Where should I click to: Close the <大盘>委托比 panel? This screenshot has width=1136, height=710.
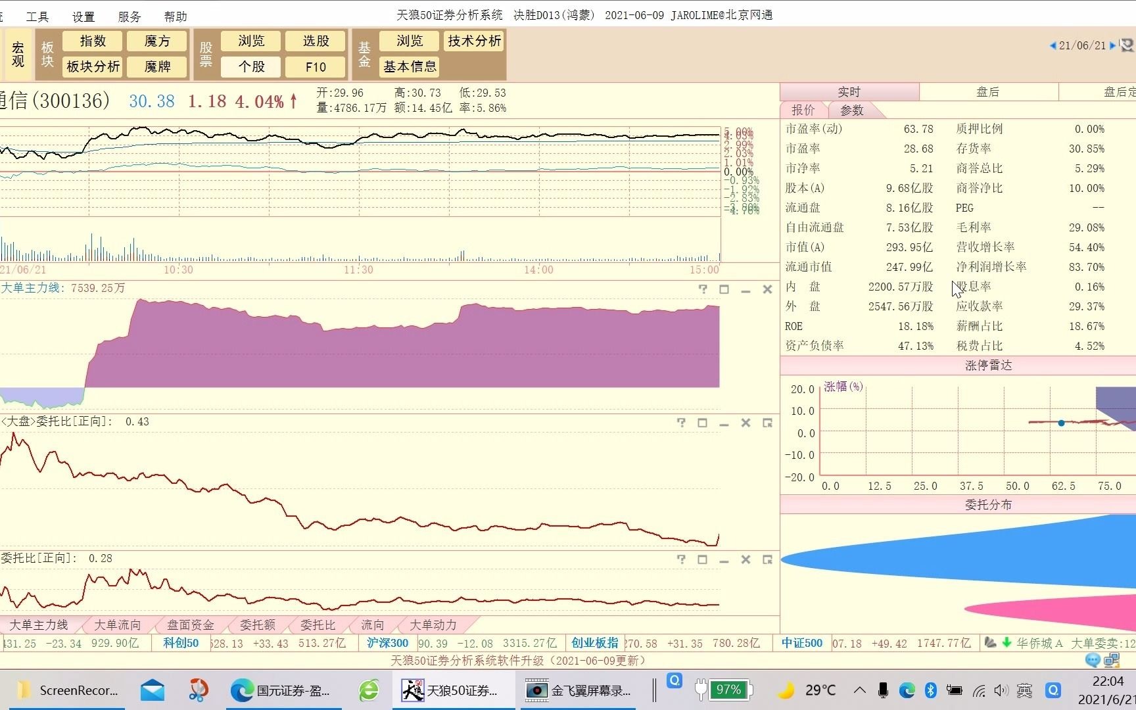pos(745,423)
